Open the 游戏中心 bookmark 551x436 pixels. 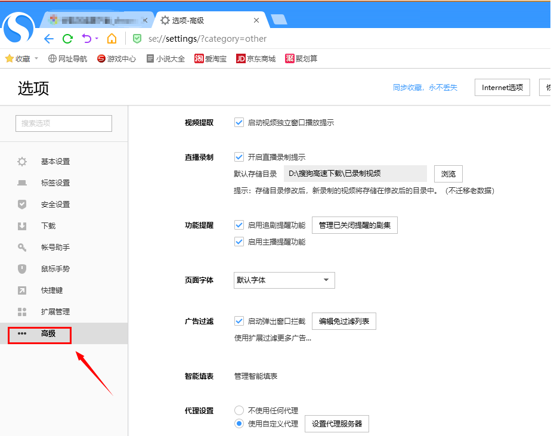(116, 58)
